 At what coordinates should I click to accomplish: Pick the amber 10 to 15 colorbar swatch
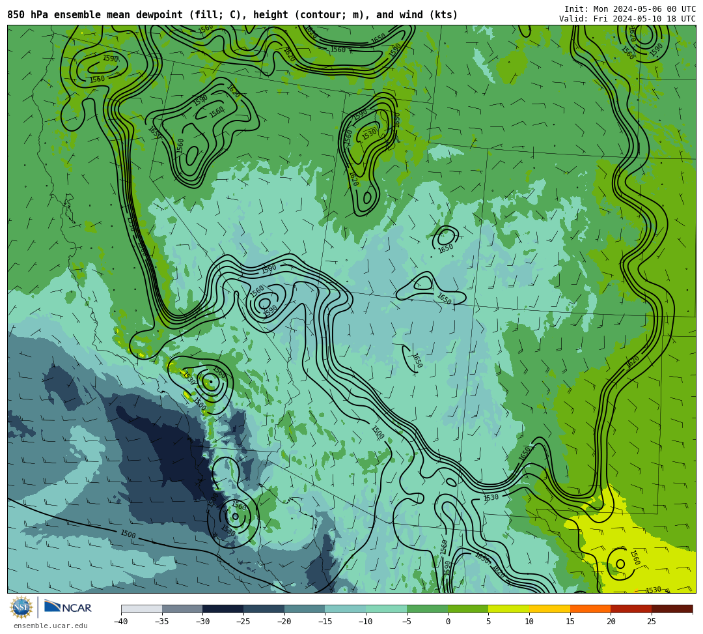pos(549,609)
